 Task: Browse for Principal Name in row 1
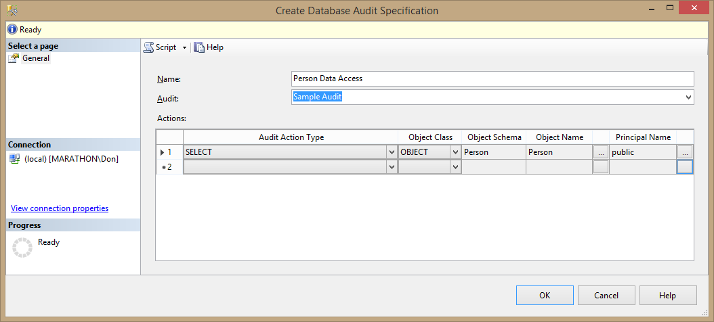pyautogui.click(x=685, y=152)
